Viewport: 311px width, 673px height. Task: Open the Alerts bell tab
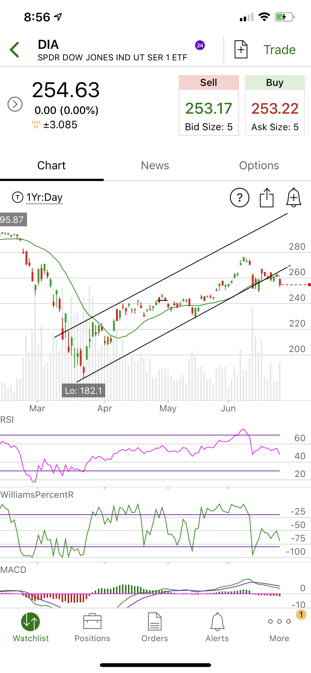tap(217, 627)
